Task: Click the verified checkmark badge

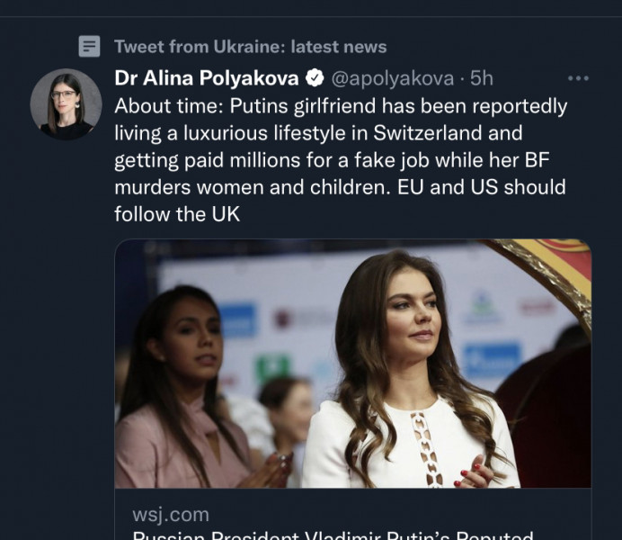Action: tap(316, 78)
